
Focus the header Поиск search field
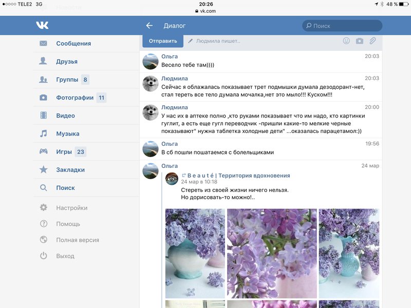[342, 26]
